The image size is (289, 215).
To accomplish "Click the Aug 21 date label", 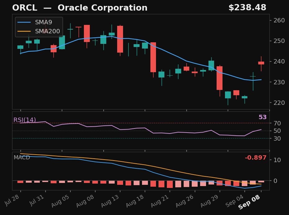I will [160, 201].
